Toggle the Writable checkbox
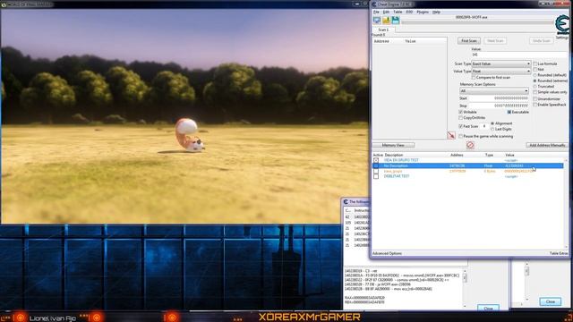 (461, 112)
